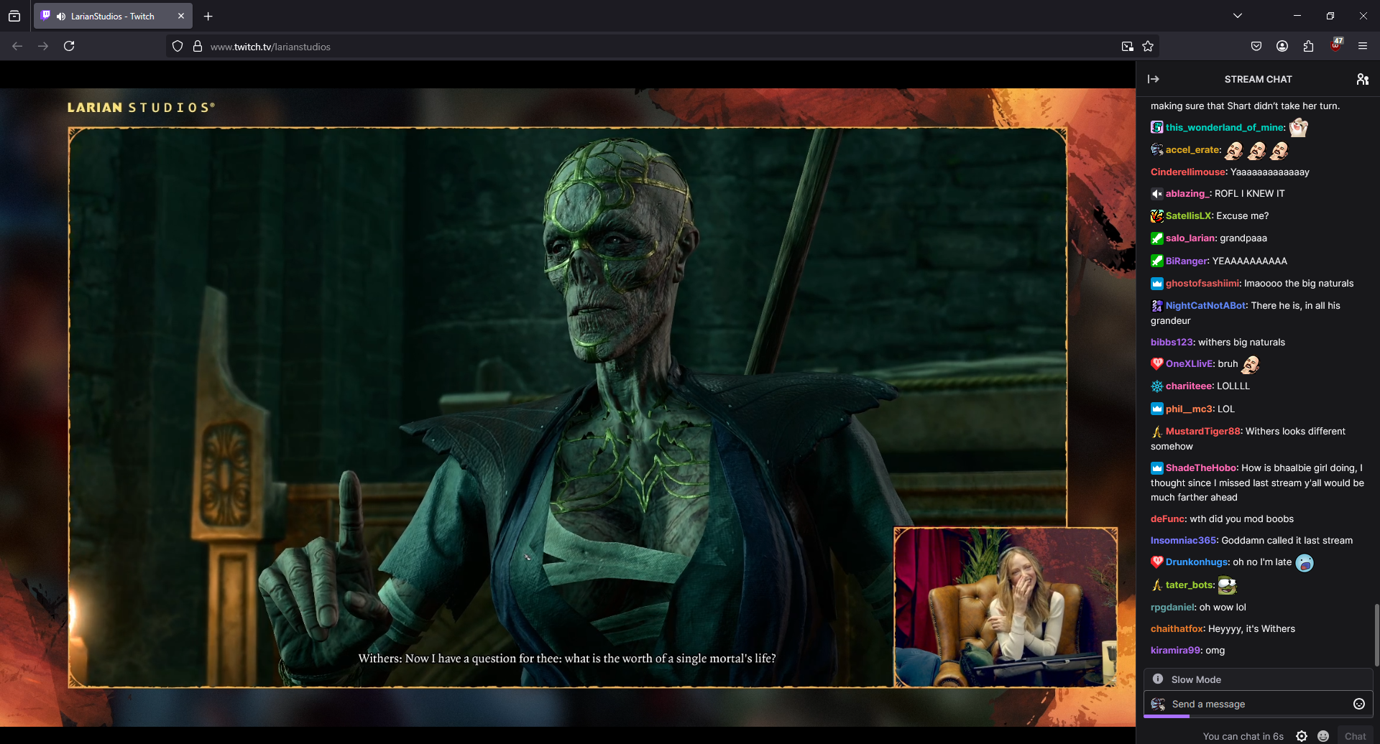Click the stream chat scrollbar

[x=1376, y=634]
